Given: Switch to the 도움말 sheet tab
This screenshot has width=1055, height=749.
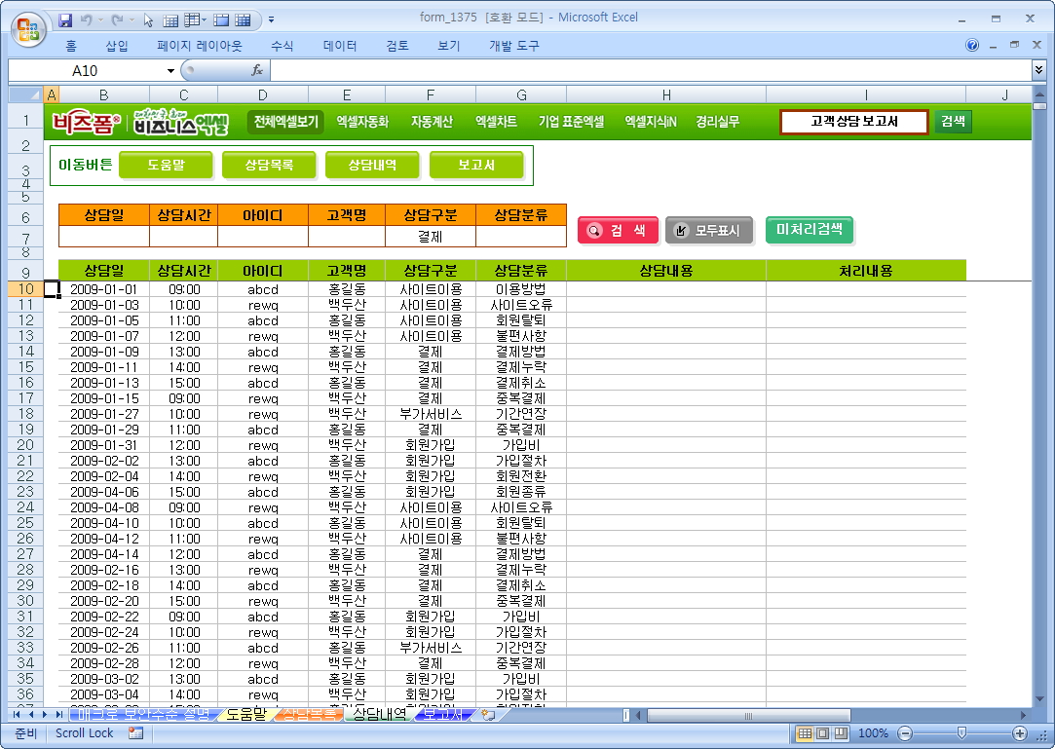Looking at the screenshot, I should click(x=245, y=715).
